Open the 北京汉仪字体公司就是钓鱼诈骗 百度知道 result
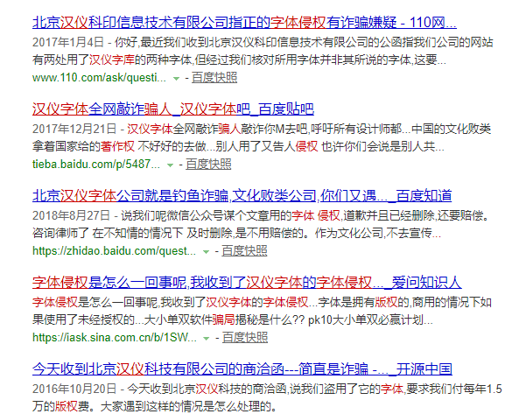The height and width of the screenshot is (414, 519). click(242, 196)
